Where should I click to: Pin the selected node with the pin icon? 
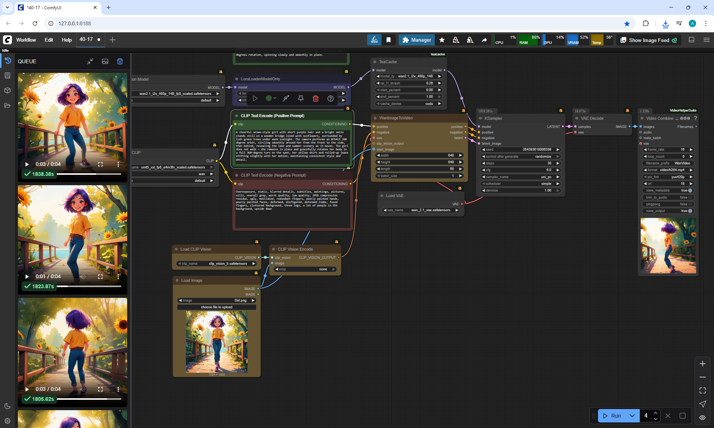pyautogui.click(x=300, y=99)
